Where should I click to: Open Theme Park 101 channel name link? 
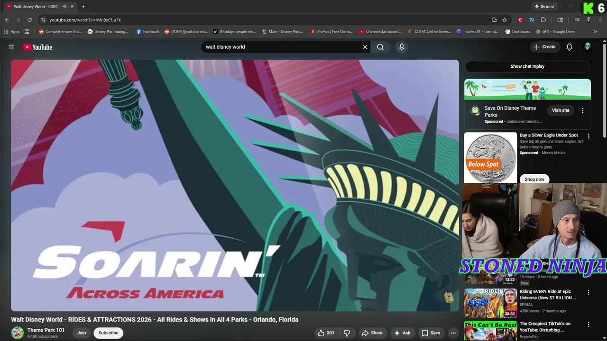click(46, 330)
